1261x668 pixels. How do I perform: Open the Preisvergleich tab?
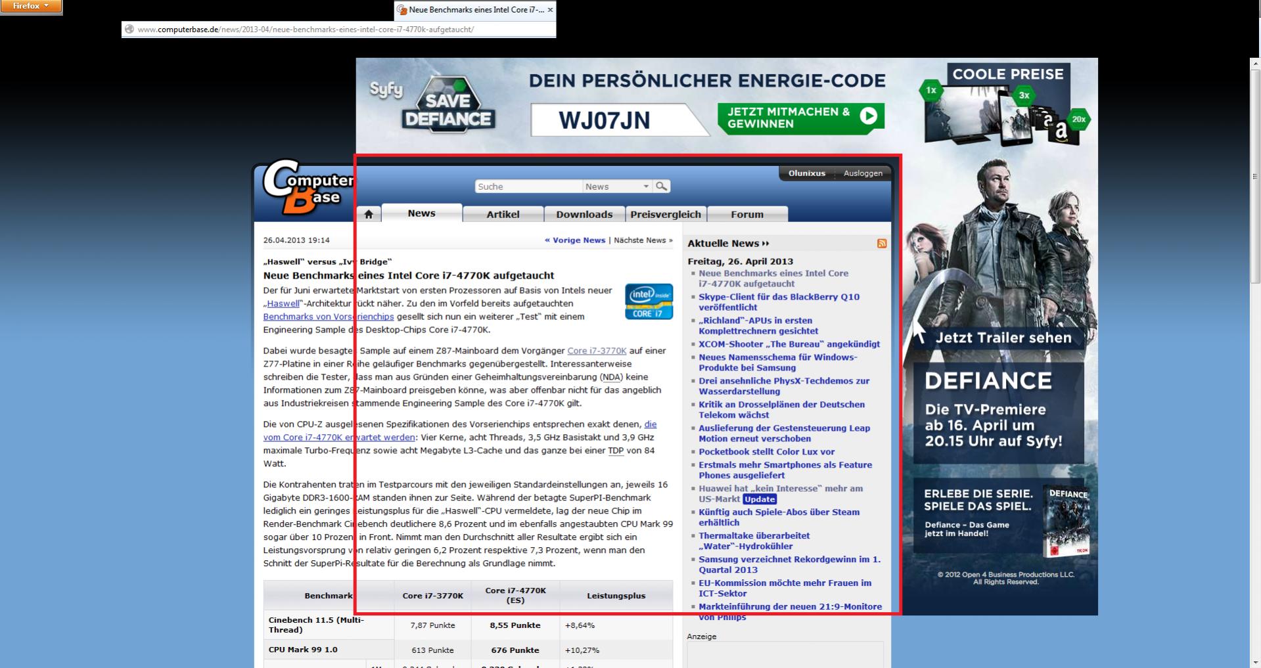[666, 214]
